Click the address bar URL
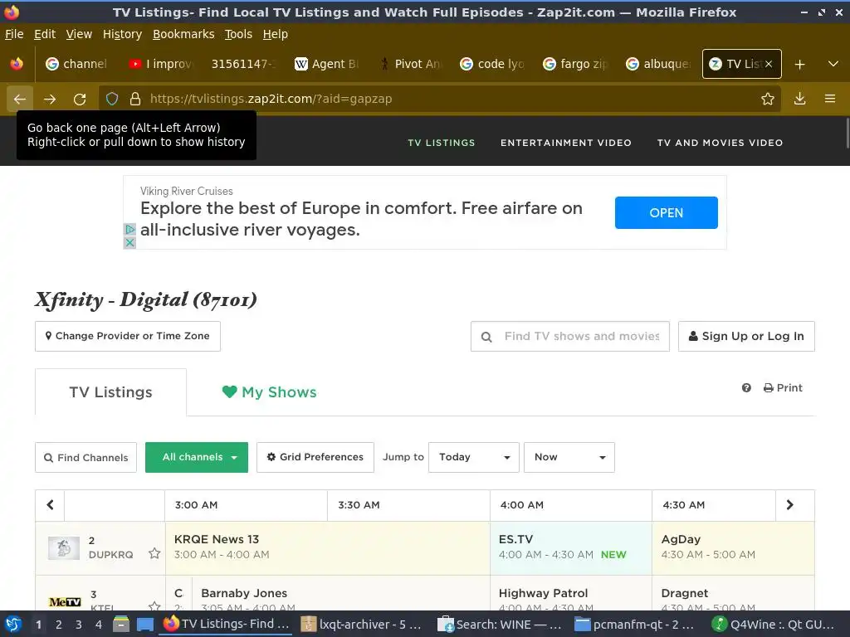Screen dimensions: 850x637 [x=271, y=99]
